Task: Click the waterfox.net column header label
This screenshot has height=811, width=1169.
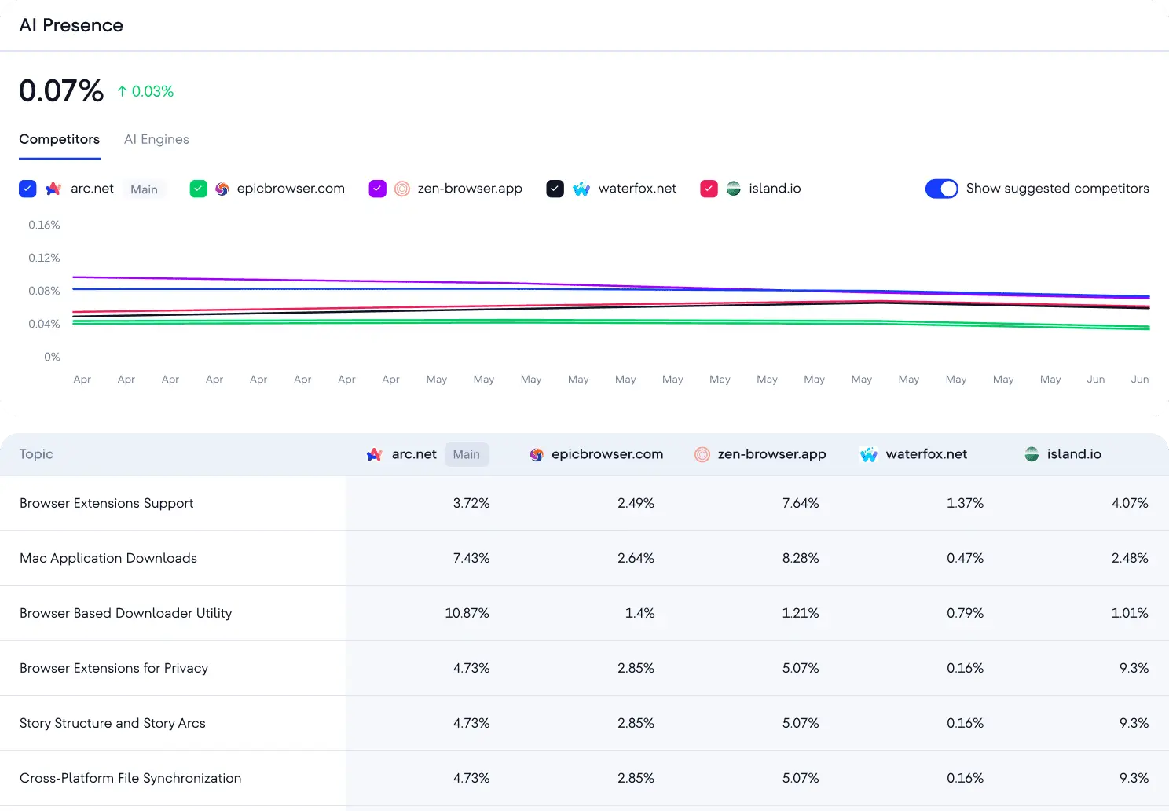Action: (926, 454)
